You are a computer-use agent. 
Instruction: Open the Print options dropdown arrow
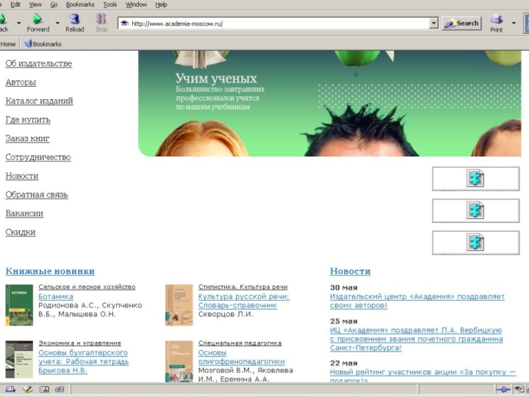tap(514, 23)
